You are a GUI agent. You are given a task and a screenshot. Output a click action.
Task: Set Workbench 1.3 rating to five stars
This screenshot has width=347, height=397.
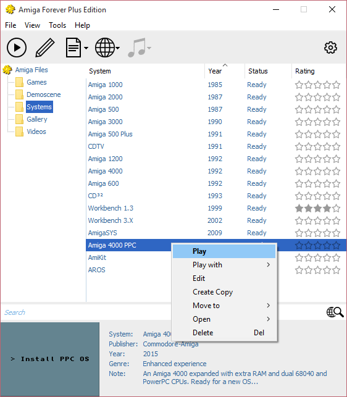(337, 208)
